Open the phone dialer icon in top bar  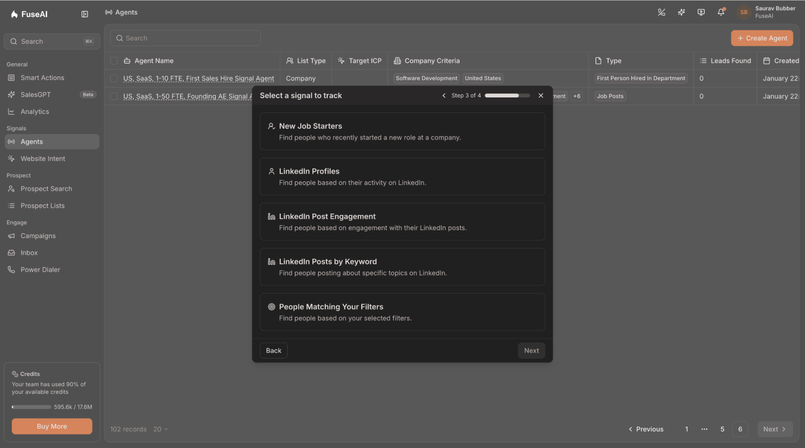661,12
